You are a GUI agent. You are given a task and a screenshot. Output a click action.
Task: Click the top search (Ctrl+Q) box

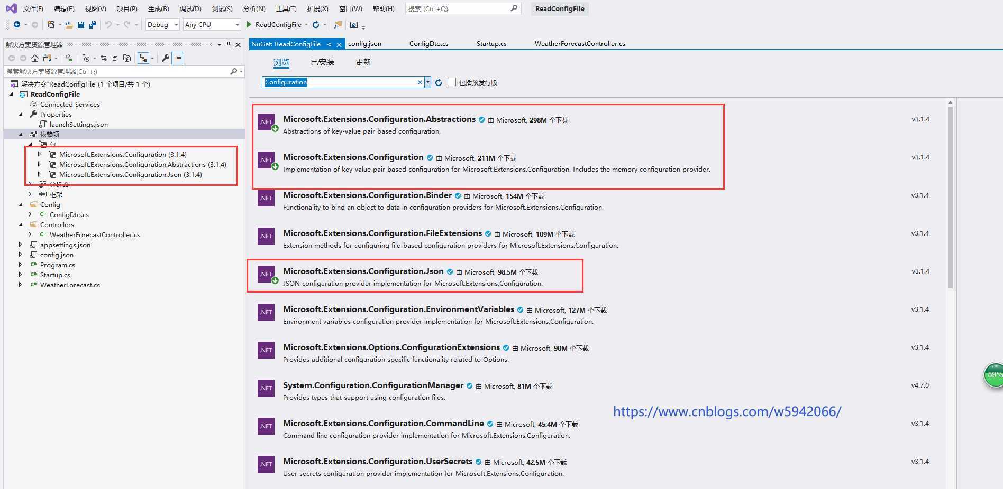pos(463,8)
